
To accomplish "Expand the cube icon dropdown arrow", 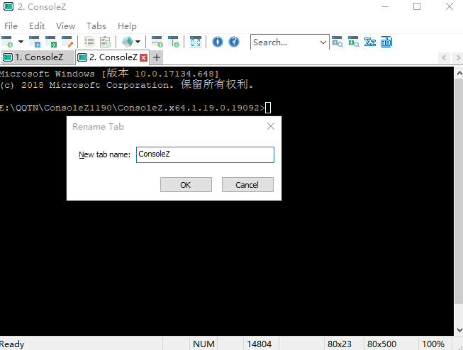I will click(x=138, y=42).
